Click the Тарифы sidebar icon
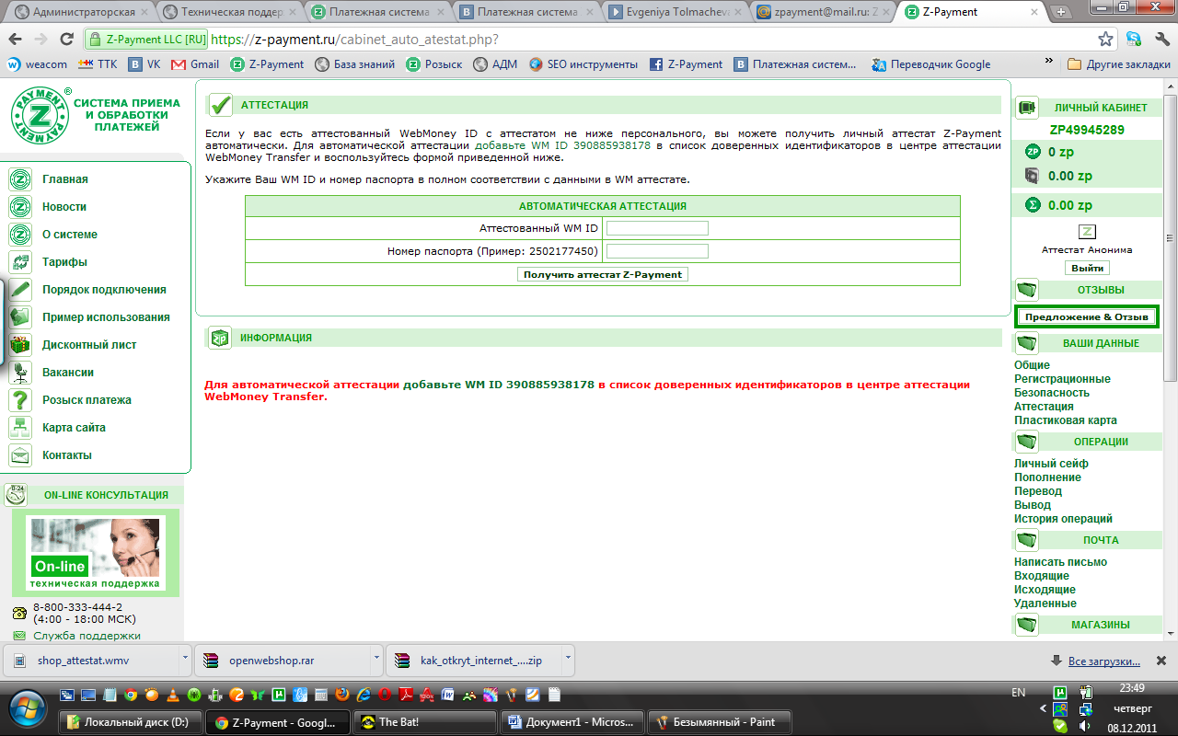The image size is (1178, 736). tap(20, 262)
